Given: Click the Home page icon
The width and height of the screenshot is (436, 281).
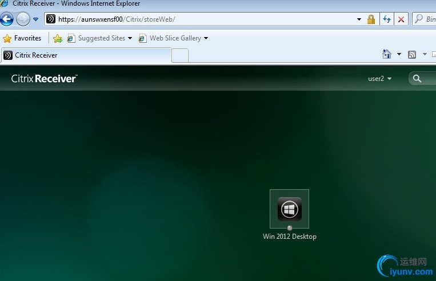Looking at the screenshot, I should tap(386, 54).
